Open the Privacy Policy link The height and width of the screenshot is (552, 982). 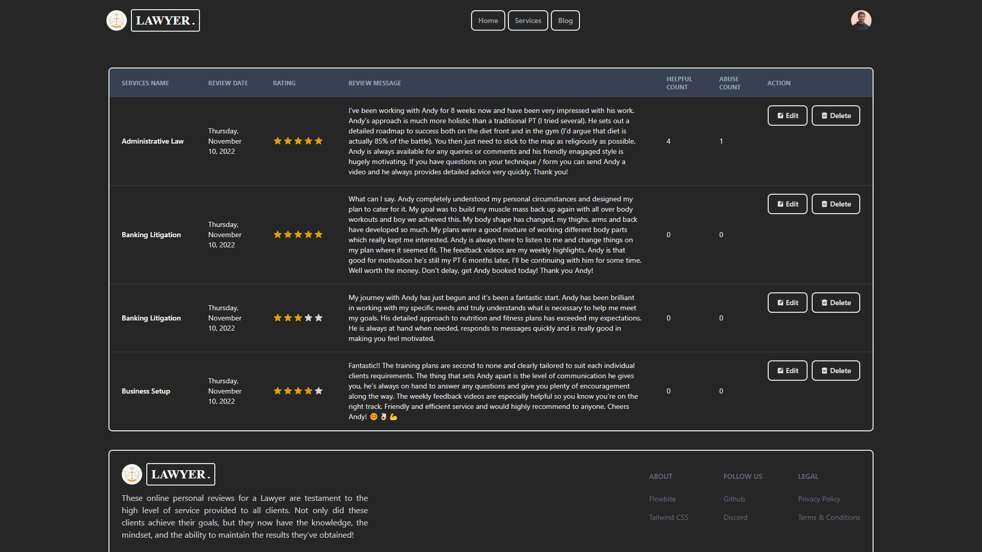(x=819, y=499)
